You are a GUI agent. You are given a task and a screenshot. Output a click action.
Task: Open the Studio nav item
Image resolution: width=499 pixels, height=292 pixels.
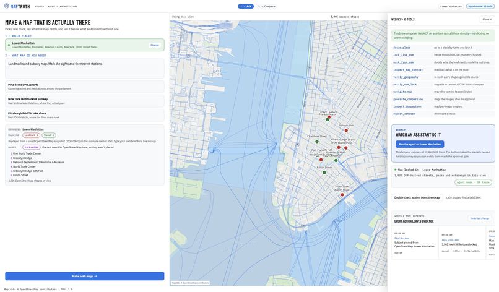click(x=40, y=6)
